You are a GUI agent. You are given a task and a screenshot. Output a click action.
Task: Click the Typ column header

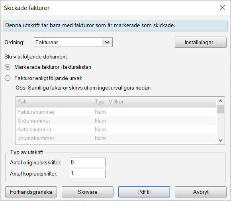(x=100, y=102)
